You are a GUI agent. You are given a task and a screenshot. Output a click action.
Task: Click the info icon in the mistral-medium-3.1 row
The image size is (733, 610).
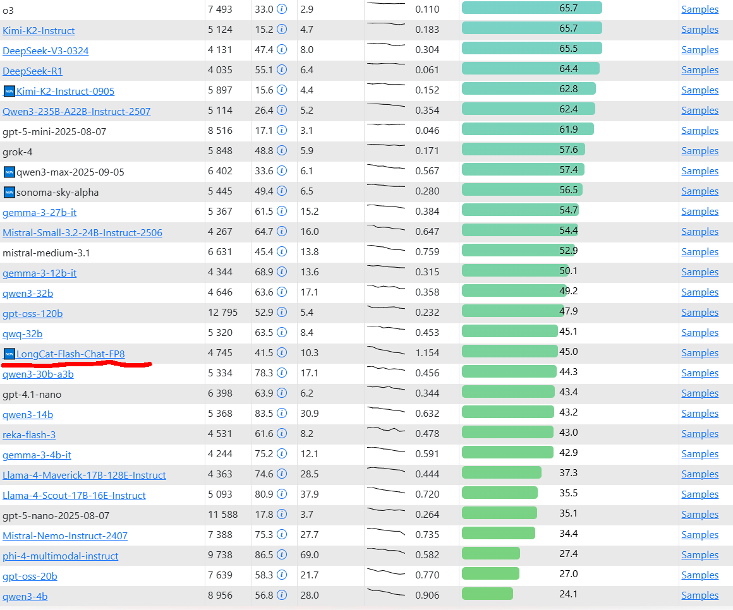click(x=281, y=252)
